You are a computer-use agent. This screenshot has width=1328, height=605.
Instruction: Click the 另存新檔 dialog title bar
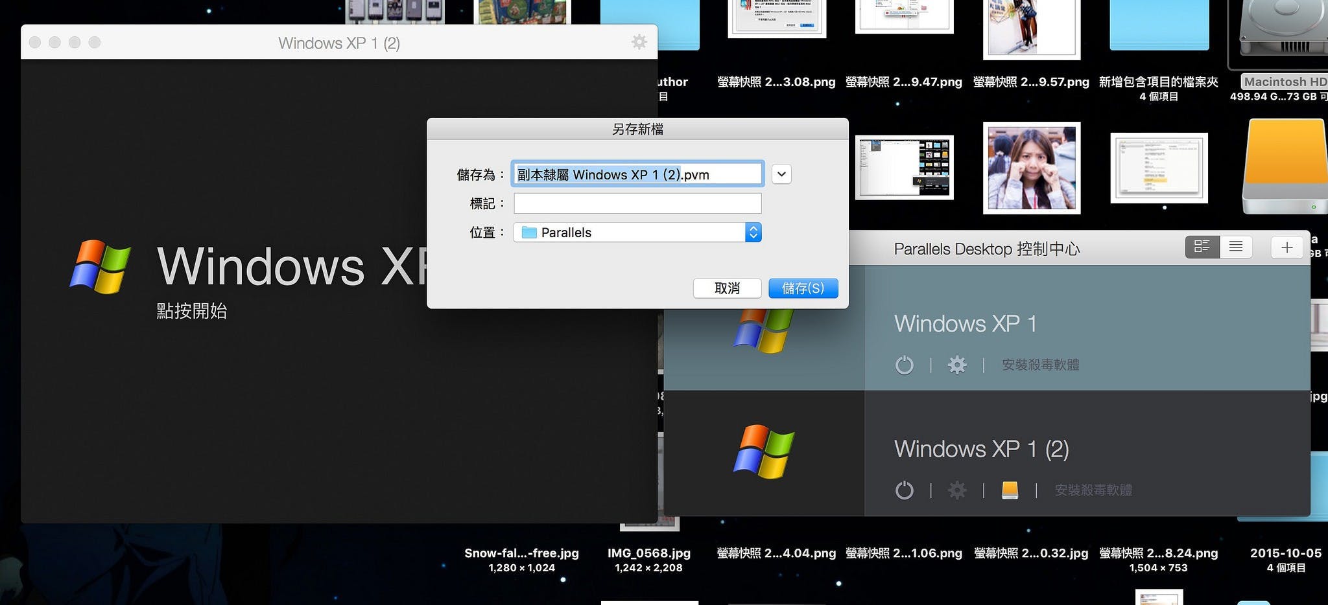point(637,129)
